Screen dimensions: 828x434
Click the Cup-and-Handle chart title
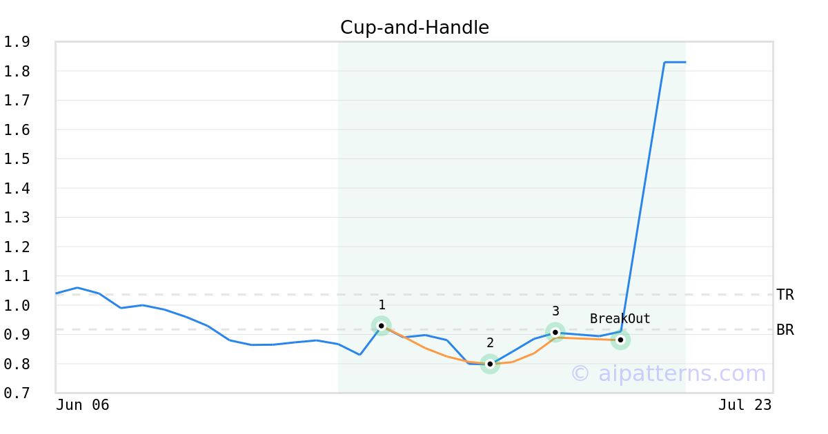click(x=415, y=28)
